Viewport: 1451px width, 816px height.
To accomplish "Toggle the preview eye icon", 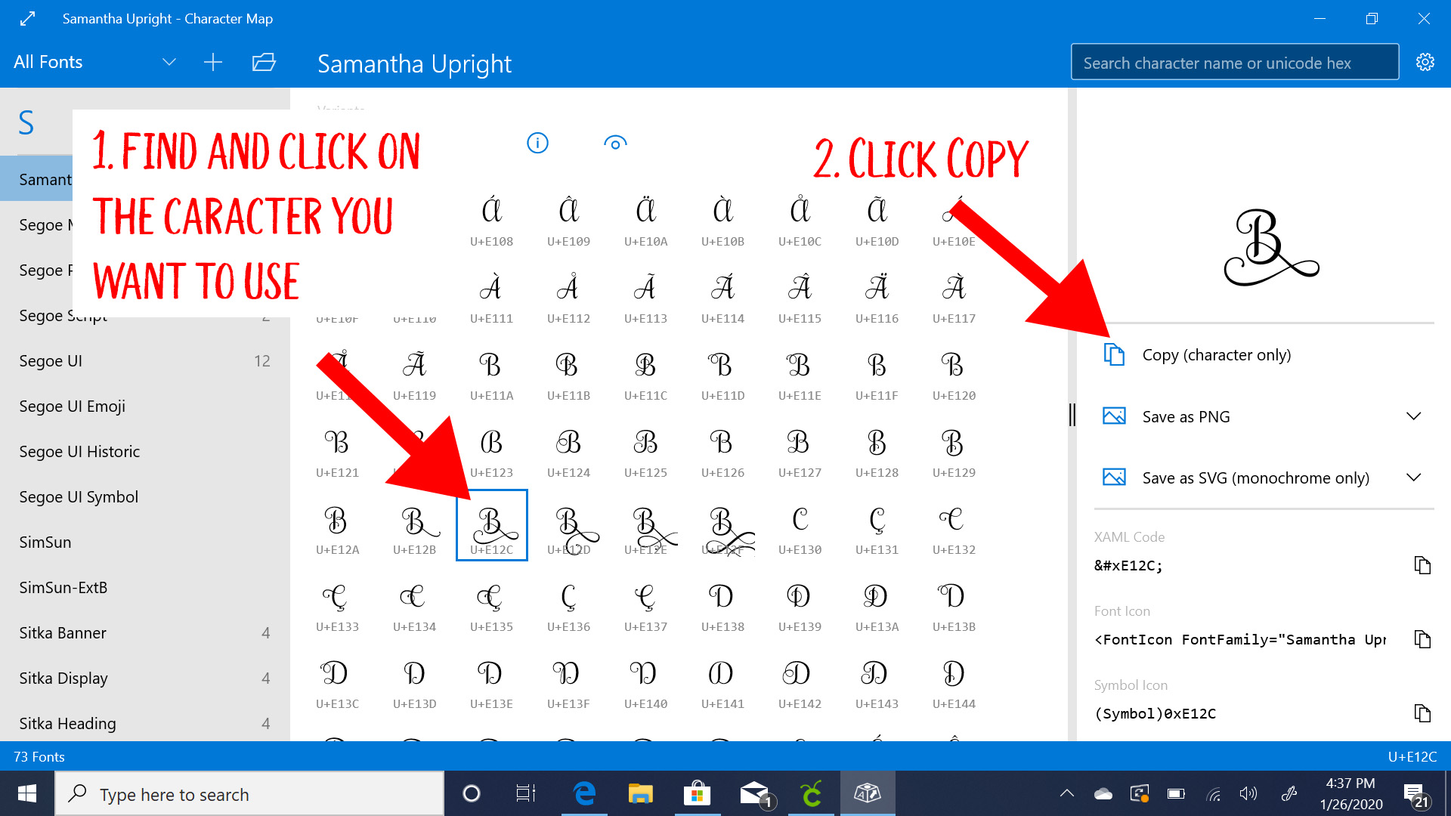I will [x=615, y=143].
